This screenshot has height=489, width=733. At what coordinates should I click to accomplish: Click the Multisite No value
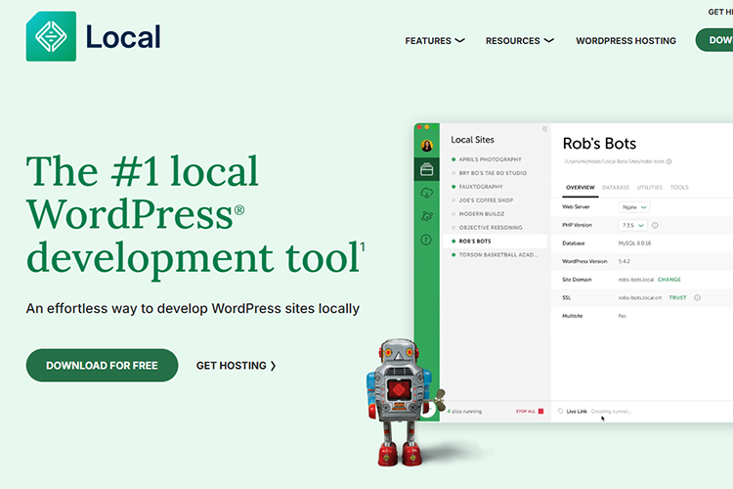coord(623,316)
